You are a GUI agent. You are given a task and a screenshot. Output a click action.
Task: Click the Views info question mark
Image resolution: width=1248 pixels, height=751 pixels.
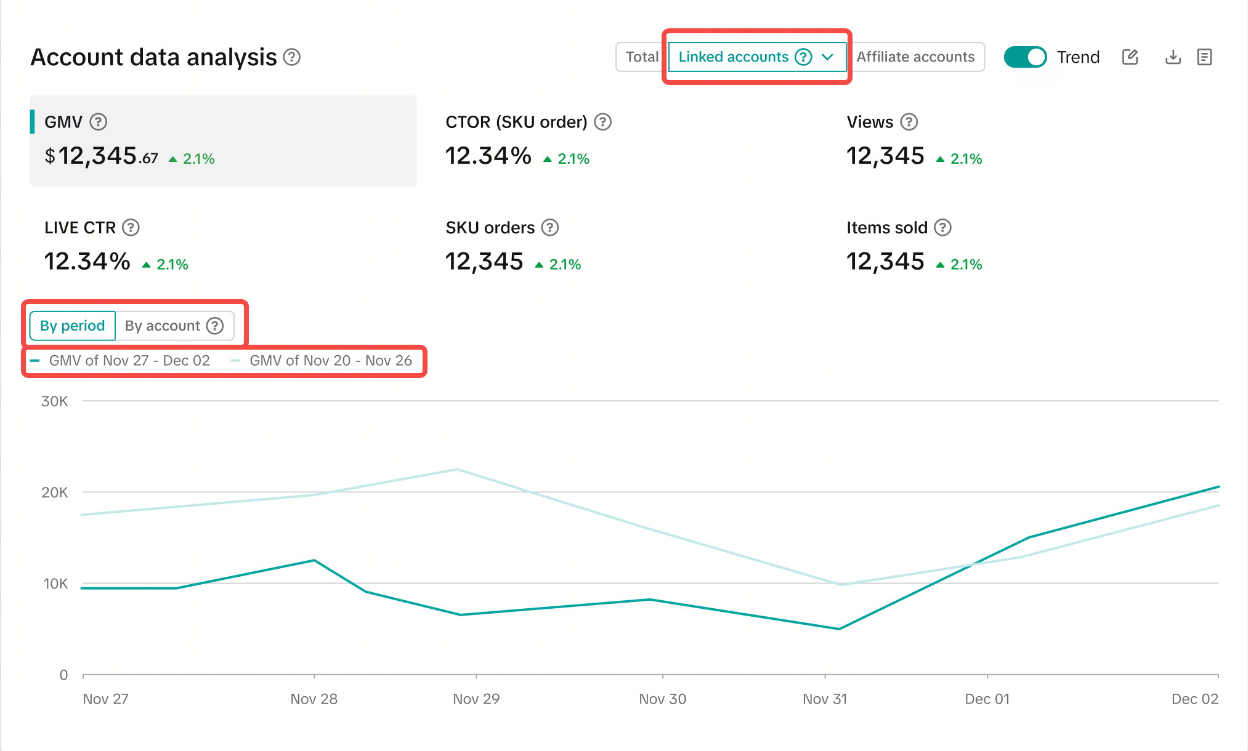909,122
